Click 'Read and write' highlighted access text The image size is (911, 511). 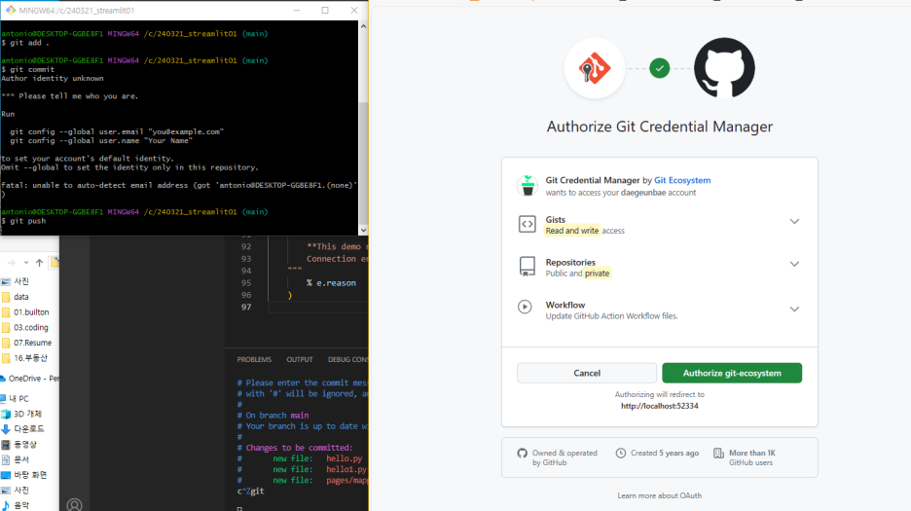point(571,231)
